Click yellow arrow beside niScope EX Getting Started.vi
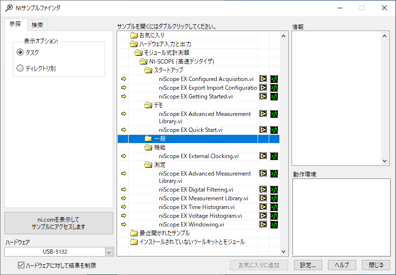 [x=124, y=97]
